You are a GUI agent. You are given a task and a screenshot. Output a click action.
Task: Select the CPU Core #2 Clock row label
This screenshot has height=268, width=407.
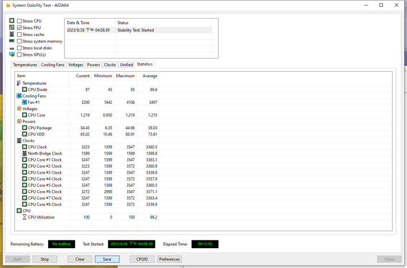(x=45, y=166)
